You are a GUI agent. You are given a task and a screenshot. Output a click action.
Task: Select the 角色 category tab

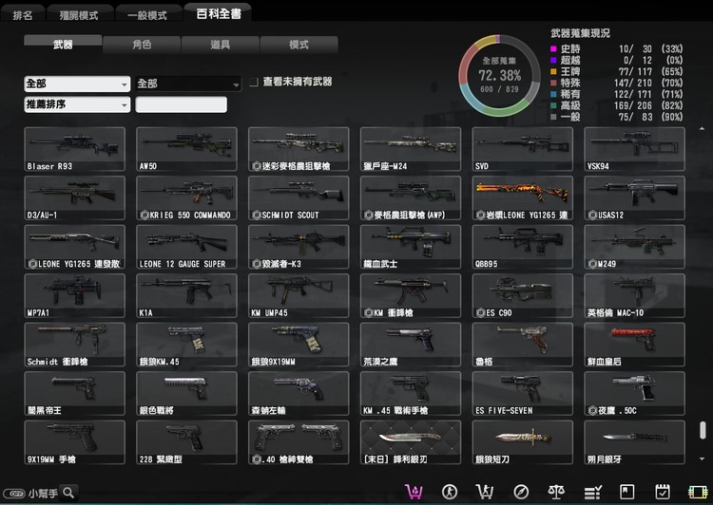tap(142, 45)
